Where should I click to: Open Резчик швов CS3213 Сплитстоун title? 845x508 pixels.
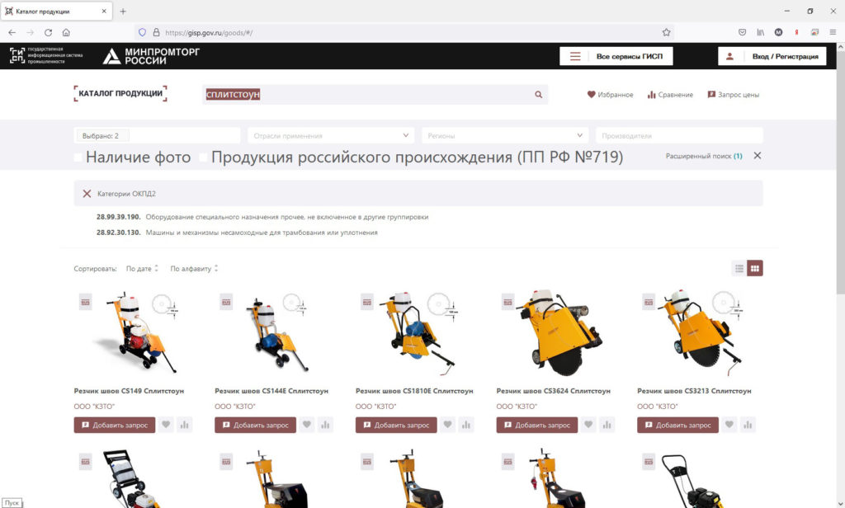693,391
